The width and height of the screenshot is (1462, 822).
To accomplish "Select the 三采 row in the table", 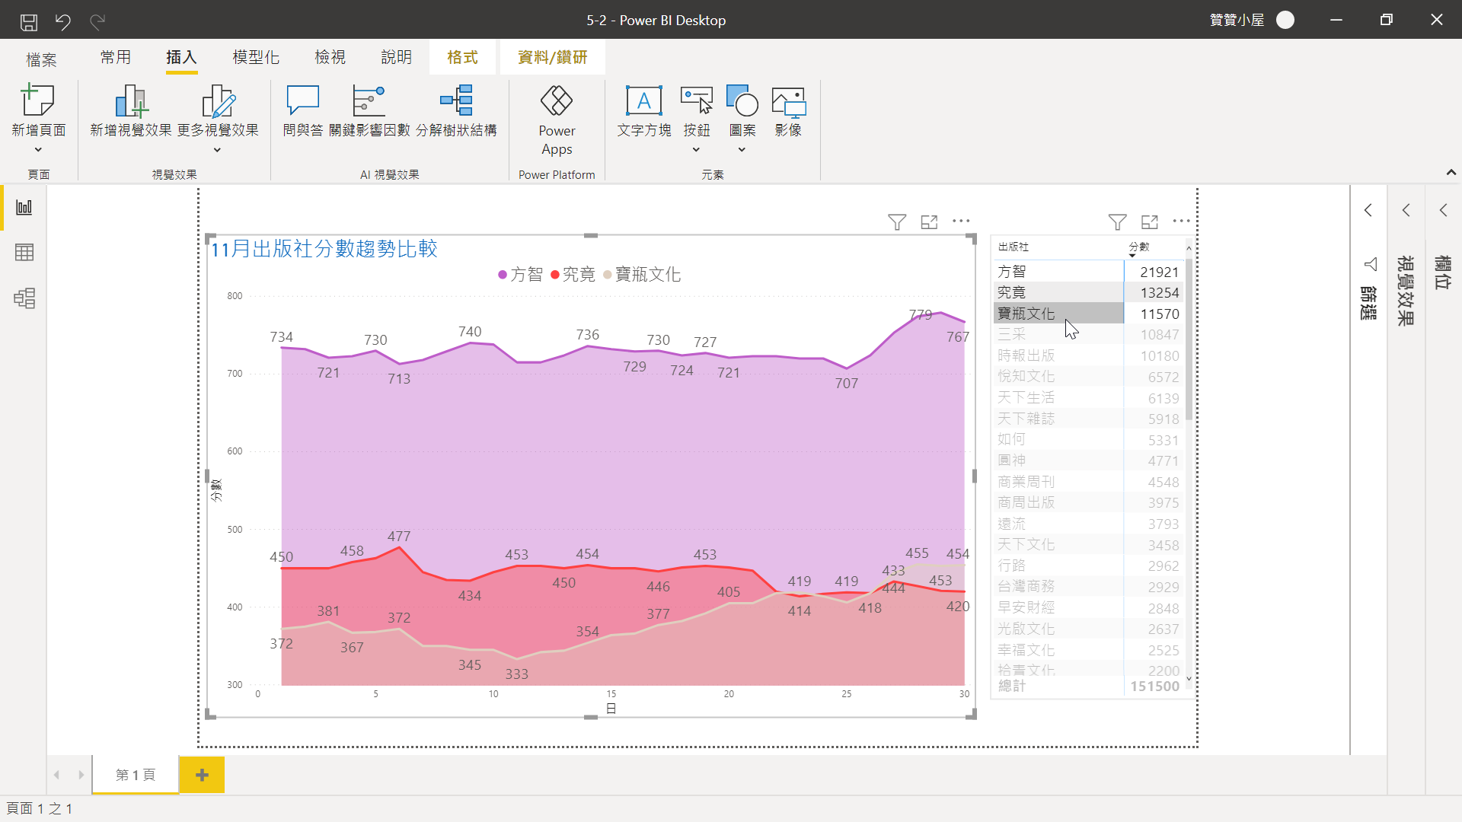I will pyautogui.click(x=1089, y=334).
